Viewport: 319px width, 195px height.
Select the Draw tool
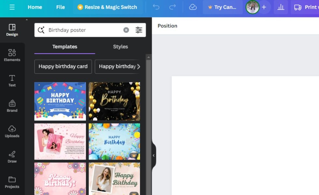[x=12, y=157]
